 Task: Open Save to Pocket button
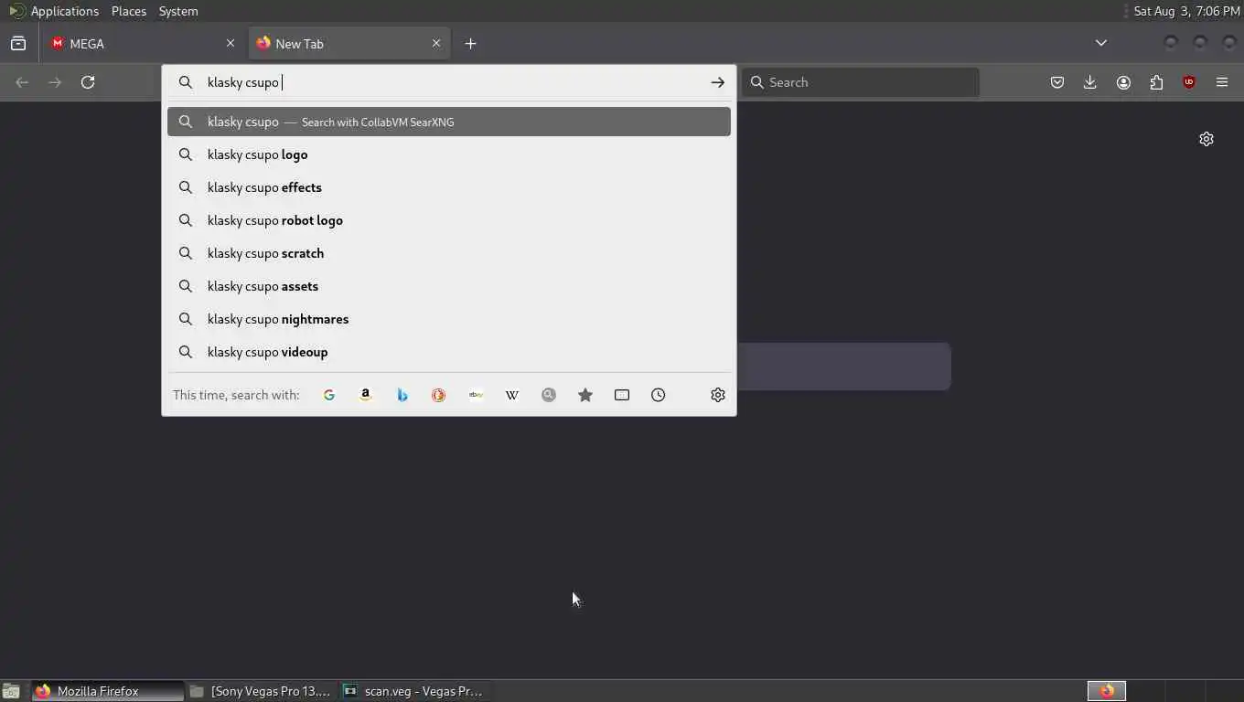(1057, 82)
